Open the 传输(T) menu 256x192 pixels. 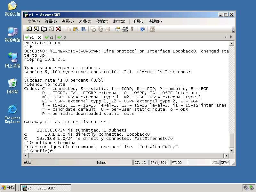[x=102, y=21]
